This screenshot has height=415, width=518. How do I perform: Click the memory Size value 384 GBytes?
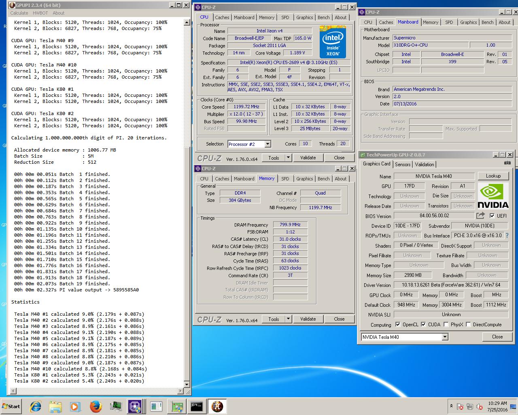point(240,200)
